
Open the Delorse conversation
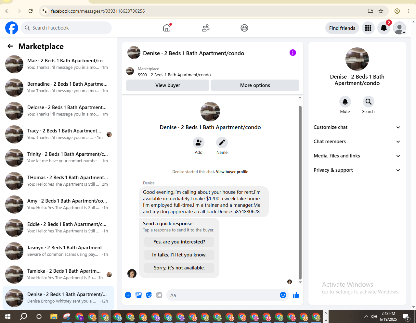pyautogui.click(x=58, y=111)
